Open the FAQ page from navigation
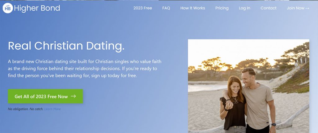 166,8
